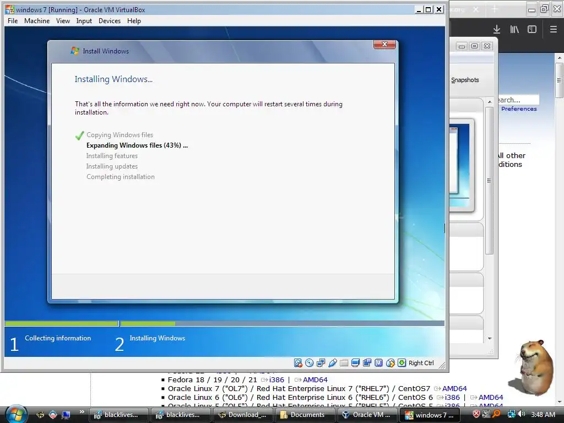The width and height of the screenshot is (564, 423).
Task: Click the Expanding Windows files (43%) text
Action: point(137,145)
